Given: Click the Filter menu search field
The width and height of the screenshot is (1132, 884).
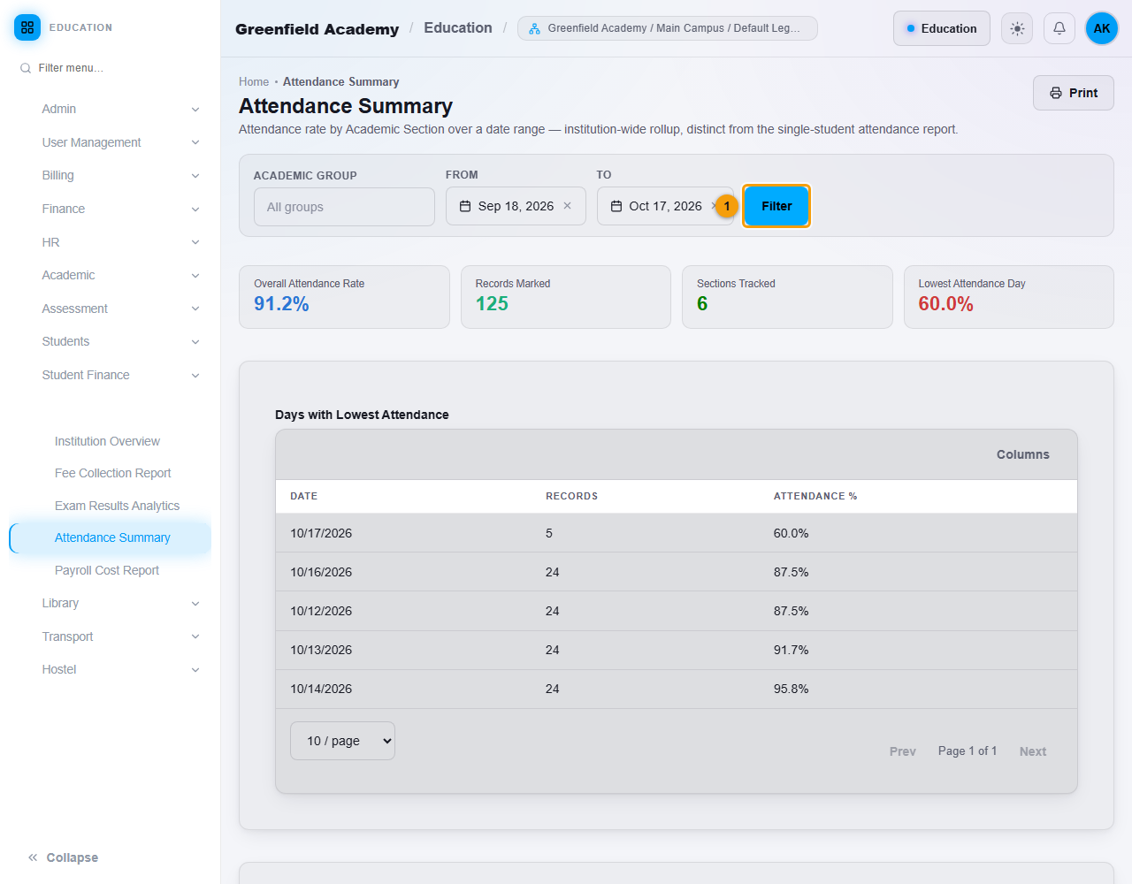Looking at the screenshot, I should click(111, 68).
